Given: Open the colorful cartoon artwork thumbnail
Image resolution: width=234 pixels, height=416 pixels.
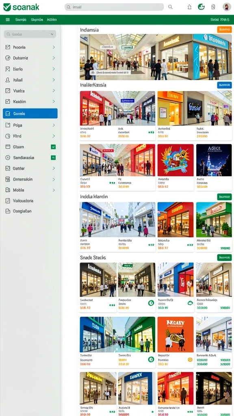Looking at the screenshot, I should coord(175,160).
